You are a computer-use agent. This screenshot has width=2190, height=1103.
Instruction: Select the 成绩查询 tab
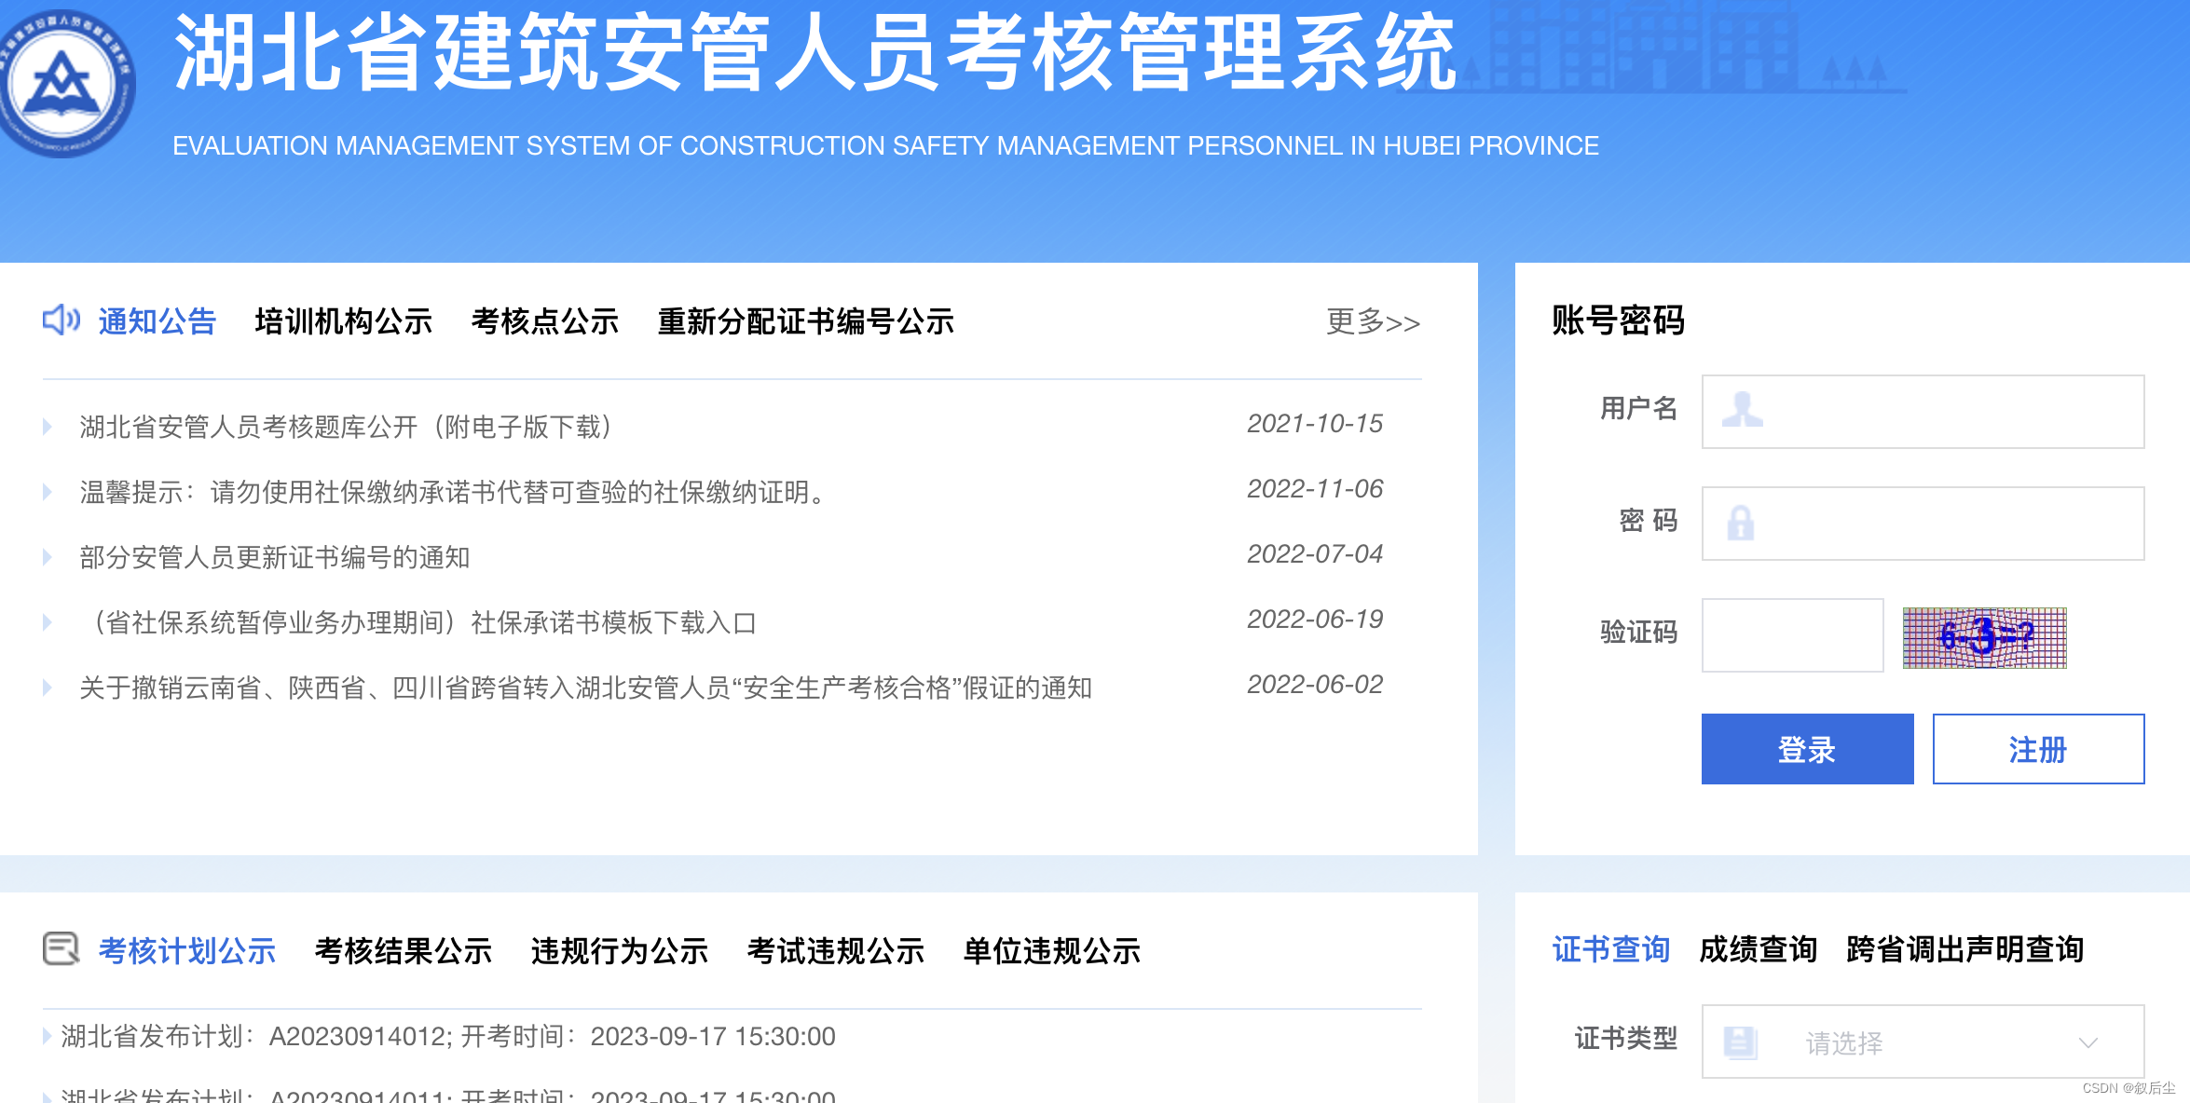[x=1758, y=949]
